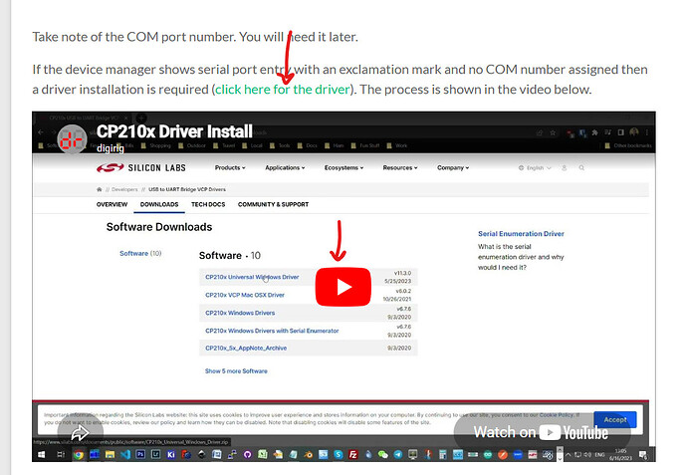Open the volume speaker tray icon
The image size is (687, 475).
pos(587,455)
